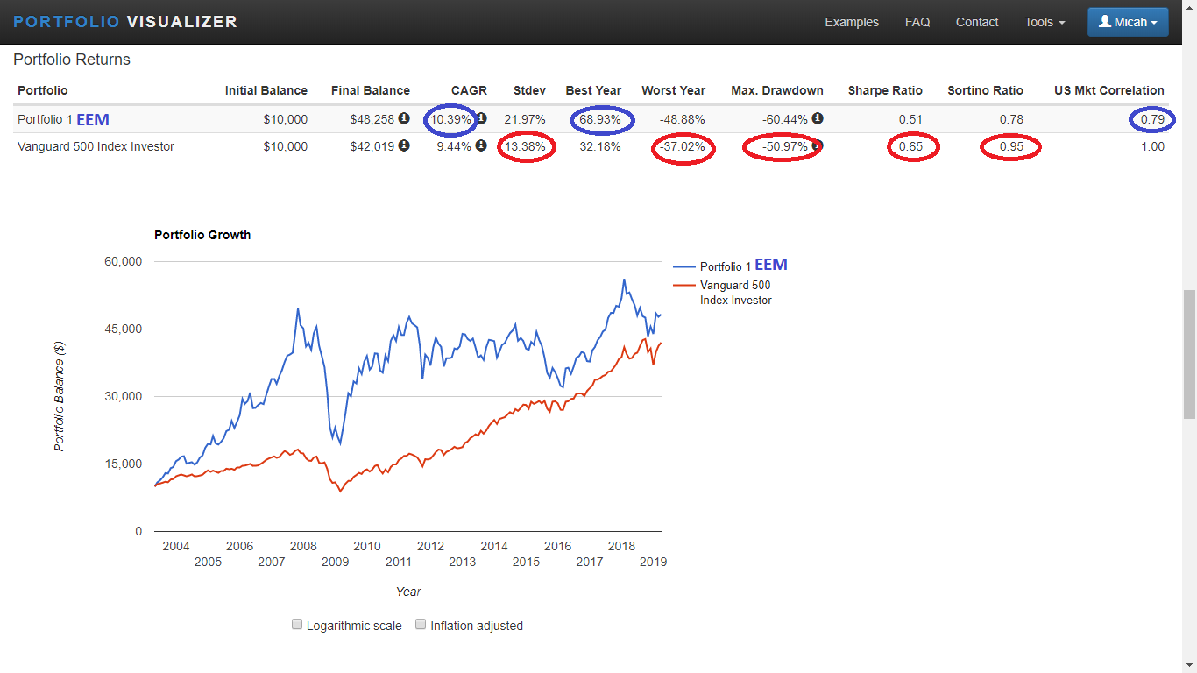Image resolution: width=1197 pixels, height=673 pixels.
Task: Click the Year axis title
Action: click(408, 592)
